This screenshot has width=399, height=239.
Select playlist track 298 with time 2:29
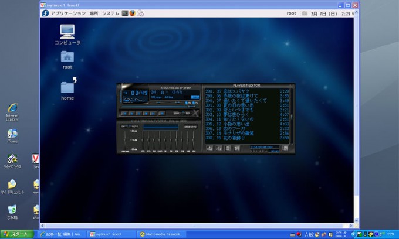(x=247, y=91)
